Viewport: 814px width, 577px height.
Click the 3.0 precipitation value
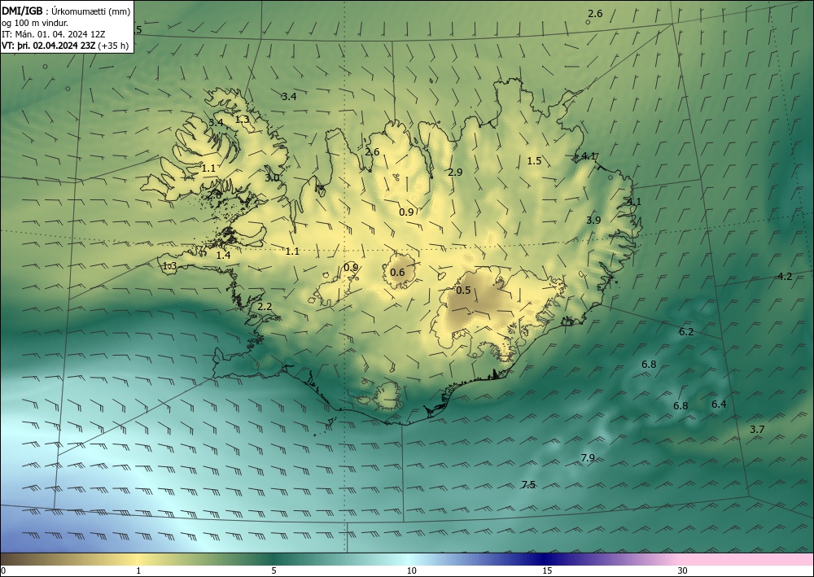[272, 178]
